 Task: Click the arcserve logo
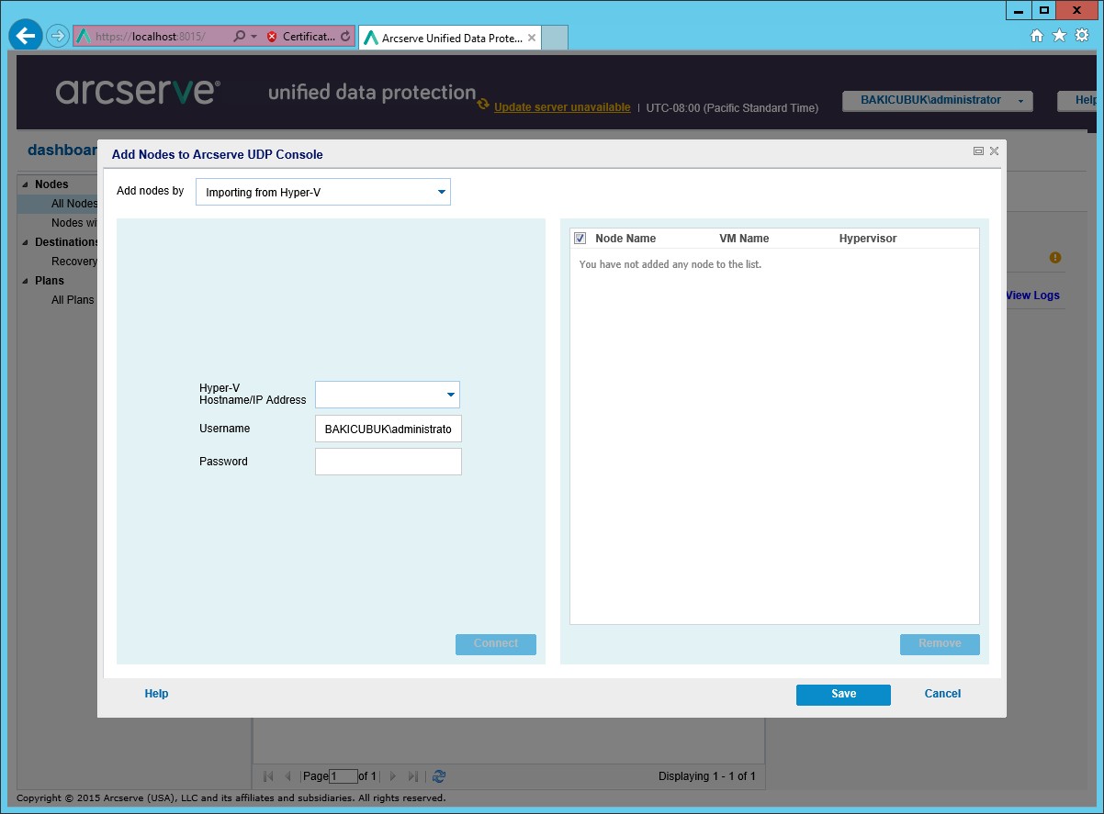(x=138, y=92)
